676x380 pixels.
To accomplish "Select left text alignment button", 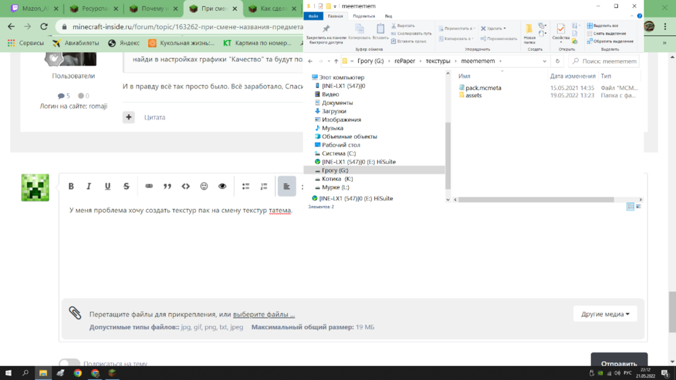I will [287, 187].
